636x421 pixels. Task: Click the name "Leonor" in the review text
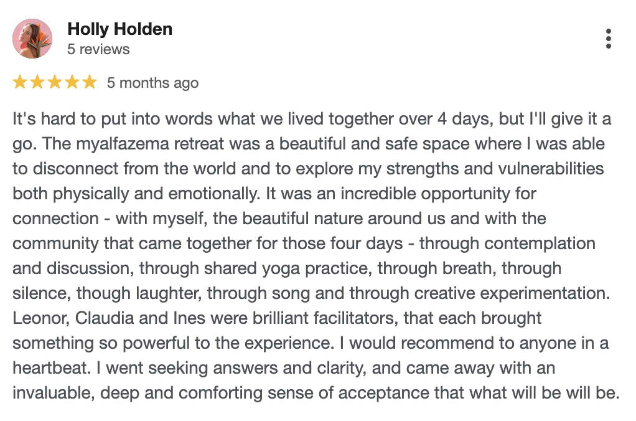pyautogui.click(x=41, y=318)
